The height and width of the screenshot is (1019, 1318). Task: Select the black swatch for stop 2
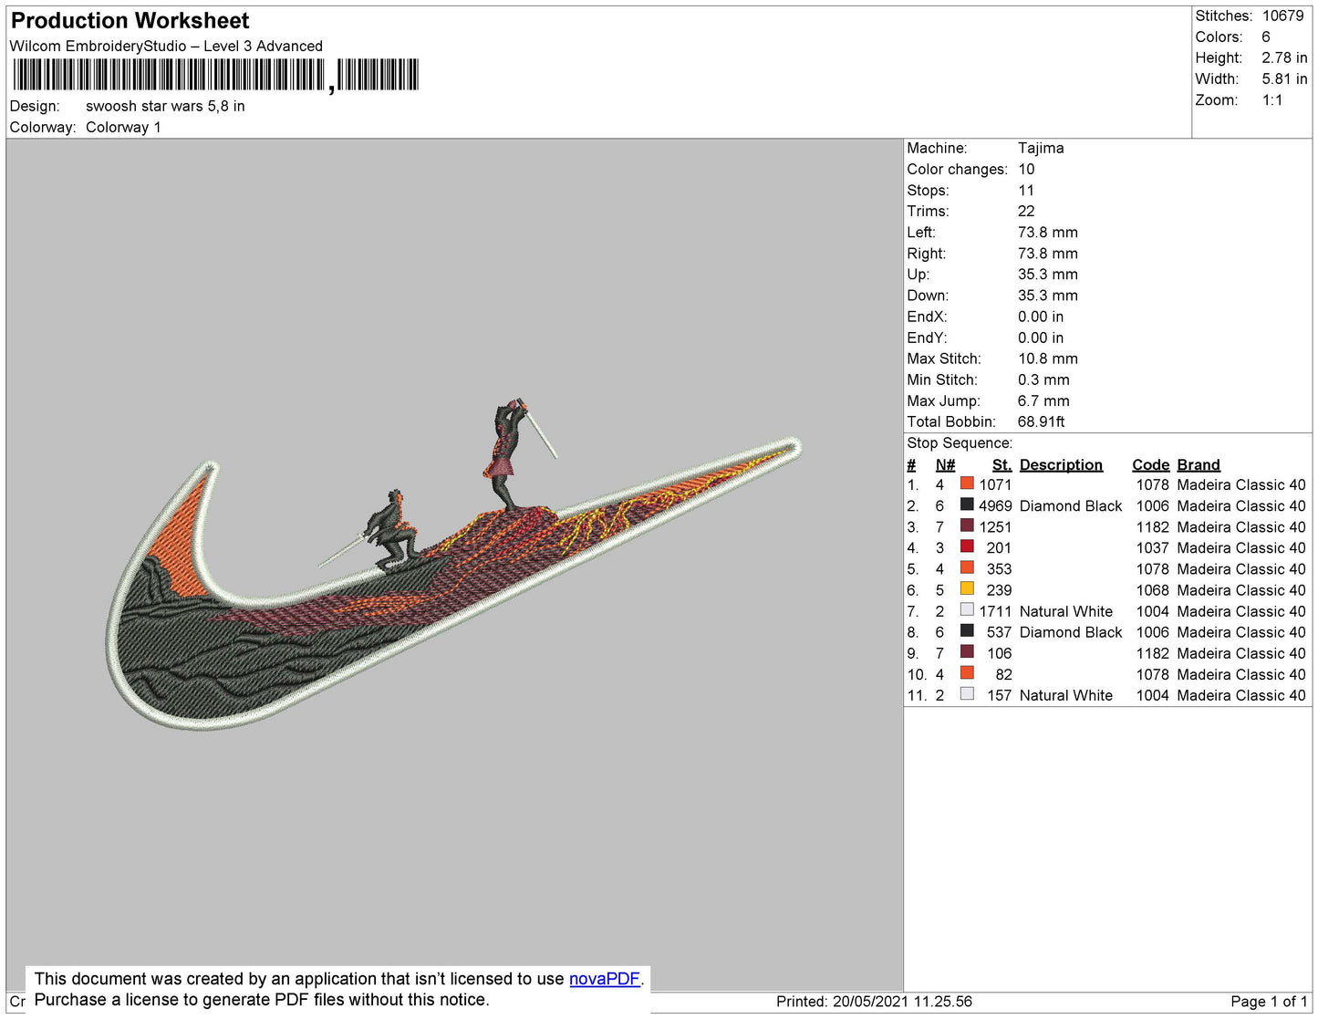click(967, 504)
